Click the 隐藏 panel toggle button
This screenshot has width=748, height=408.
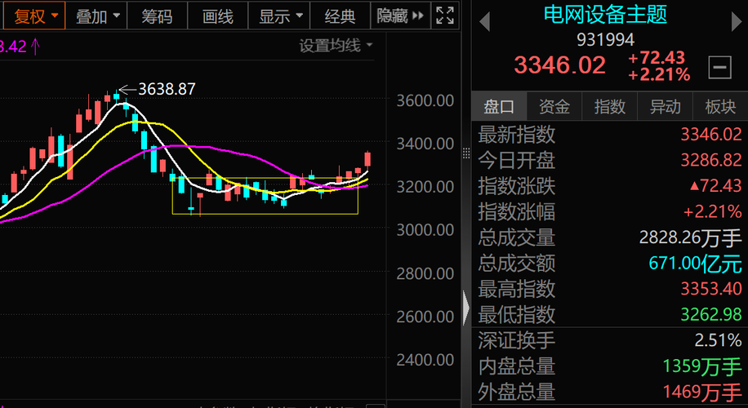pos(400,16)
